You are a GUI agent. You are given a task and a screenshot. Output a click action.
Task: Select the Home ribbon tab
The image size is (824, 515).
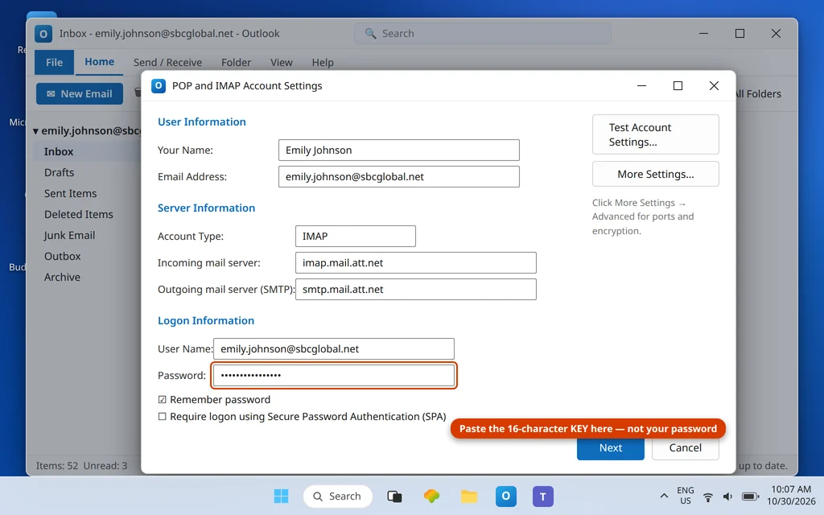click(x=99, y=61)
